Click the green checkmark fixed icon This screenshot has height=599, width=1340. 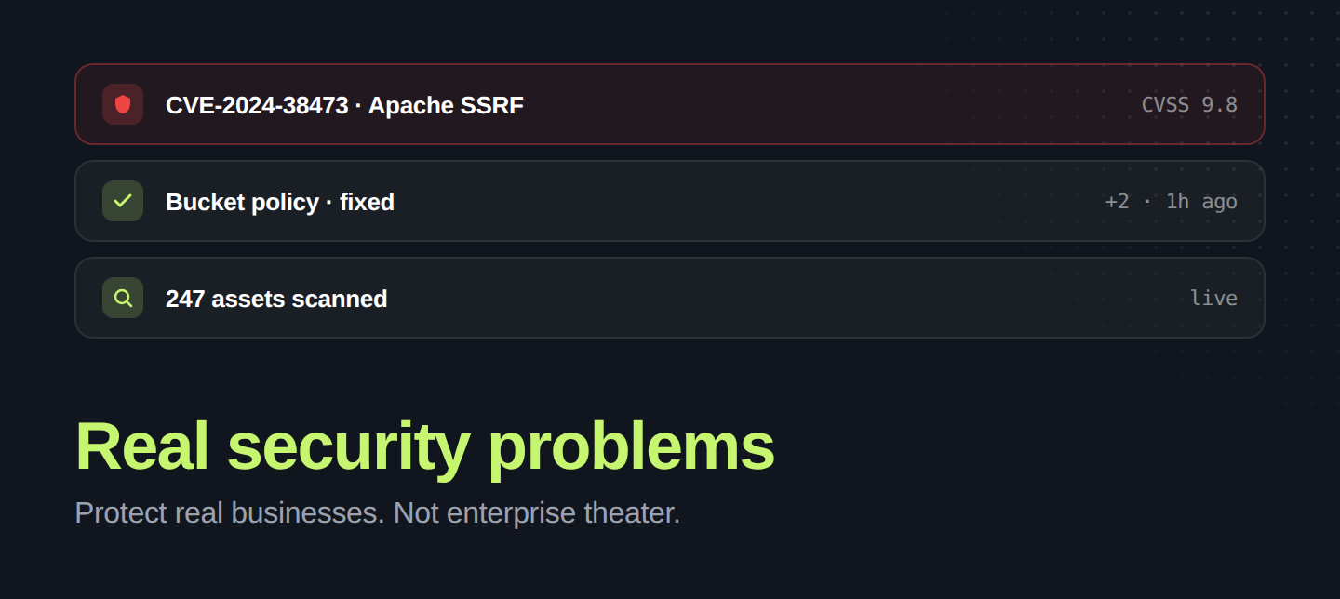coord(123,201)
